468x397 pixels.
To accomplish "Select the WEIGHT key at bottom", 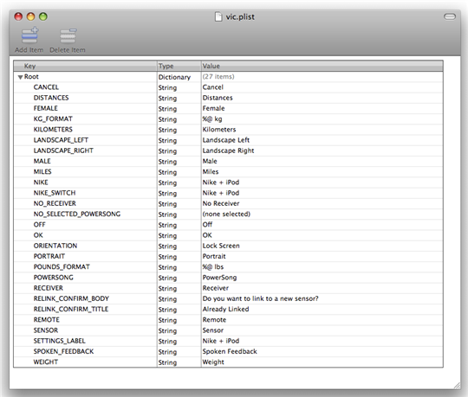I will pos(46,362).
